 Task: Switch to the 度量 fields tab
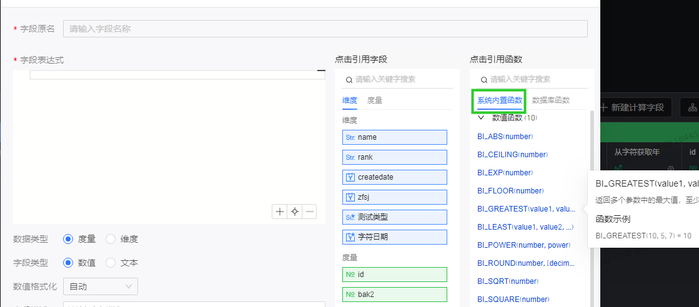[x=375, y=100]
